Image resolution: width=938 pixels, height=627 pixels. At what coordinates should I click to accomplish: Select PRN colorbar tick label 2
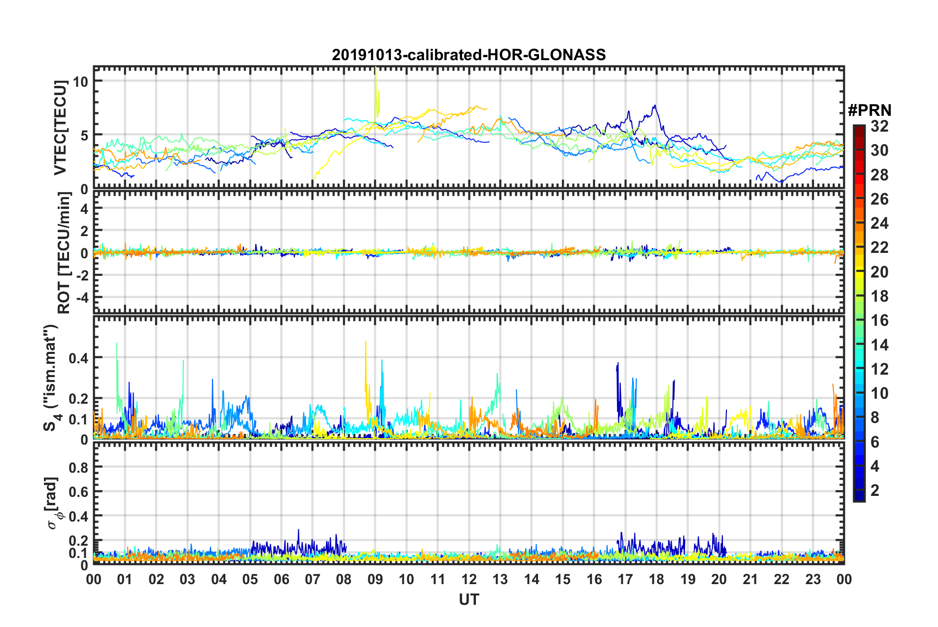(875, 490)
